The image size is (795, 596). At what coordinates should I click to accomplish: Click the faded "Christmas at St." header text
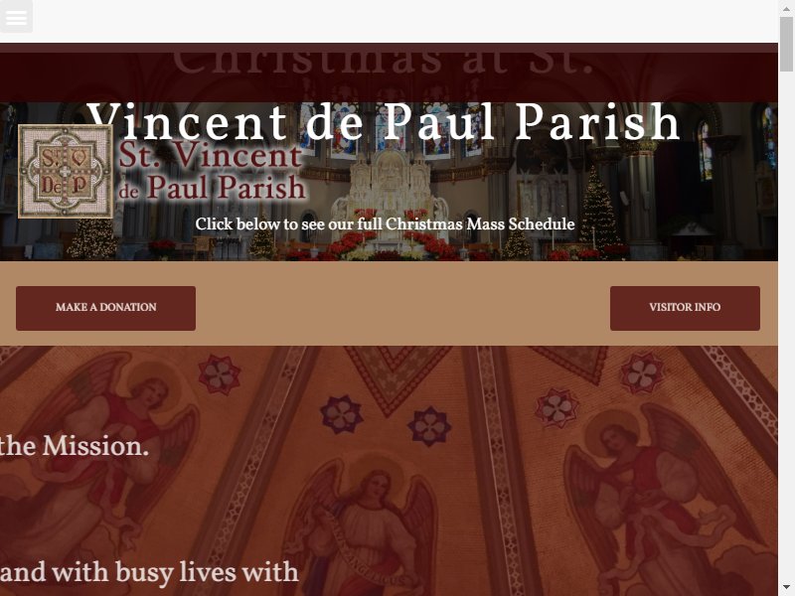(384, 60)
